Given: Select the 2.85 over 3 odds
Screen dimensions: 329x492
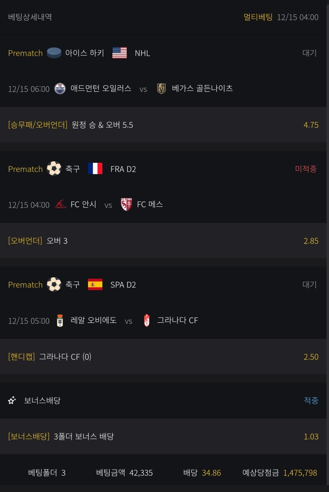Looking at the screenshot, I should click(x=311, y=241).
